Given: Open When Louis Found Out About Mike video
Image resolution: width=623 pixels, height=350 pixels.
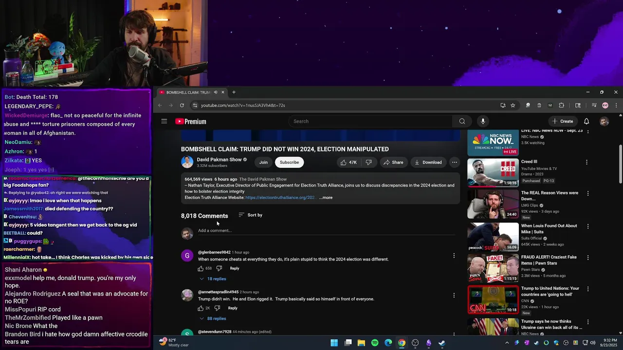Looking at the screenshot, I should (x=549, y=229).
